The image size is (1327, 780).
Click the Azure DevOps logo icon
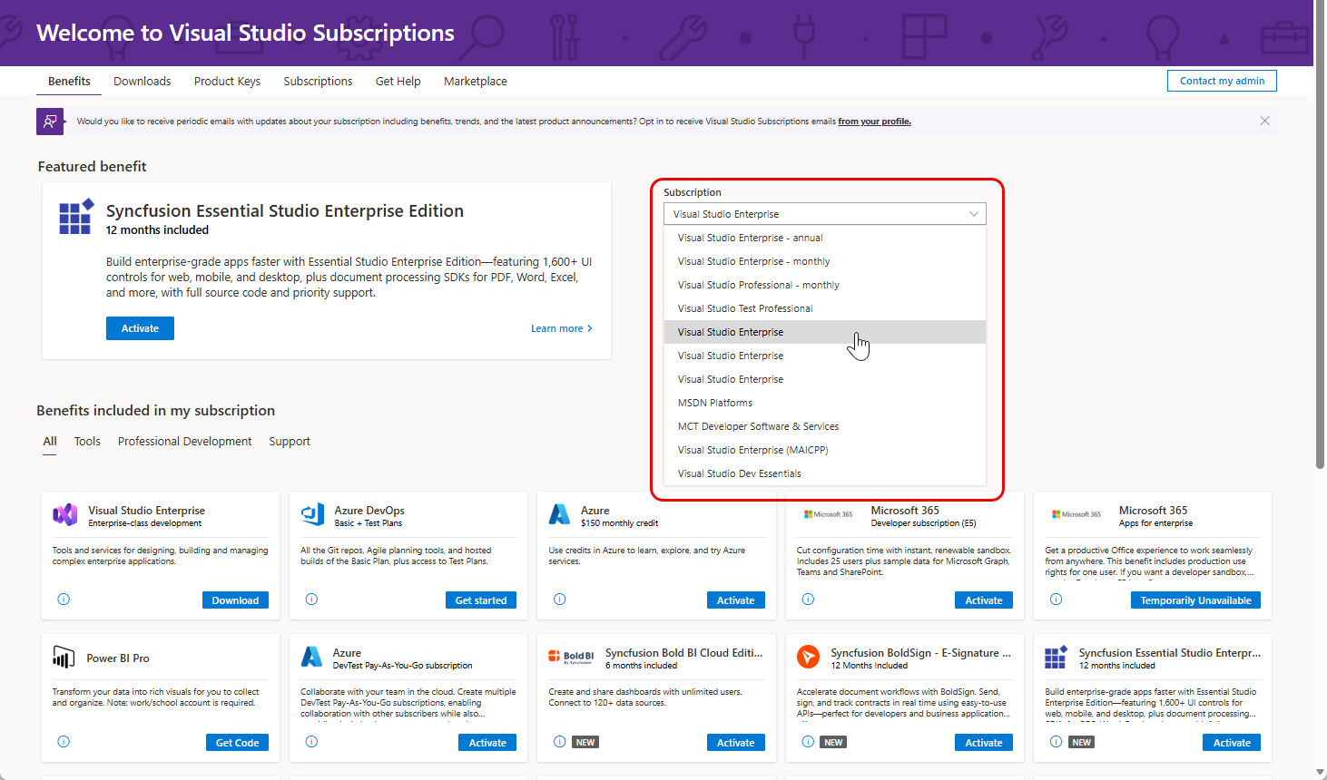(312, 515)
